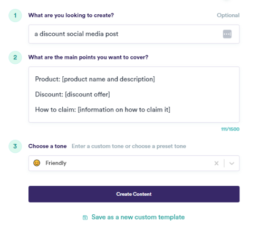Focus the 'a discount social media post' field

click(134, 34)
